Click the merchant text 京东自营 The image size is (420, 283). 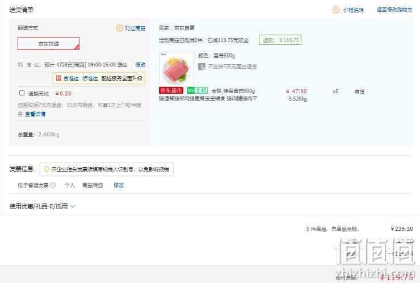184,28
